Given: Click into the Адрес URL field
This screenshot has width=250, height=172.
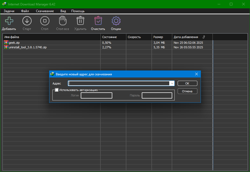Looking at the screenshot, I should point(119,83).
